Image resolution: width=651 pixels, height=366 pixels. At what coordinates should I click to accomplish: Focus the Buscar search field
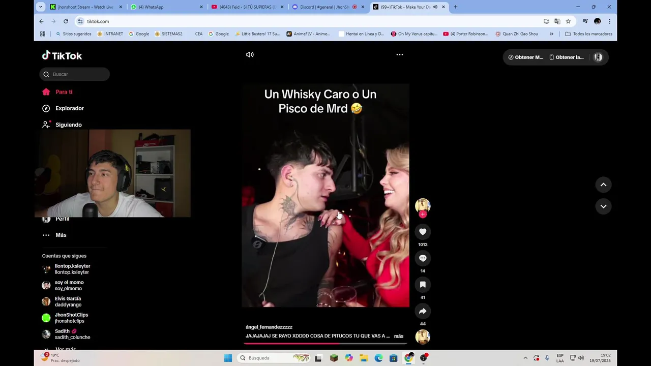tap(75, 74)
